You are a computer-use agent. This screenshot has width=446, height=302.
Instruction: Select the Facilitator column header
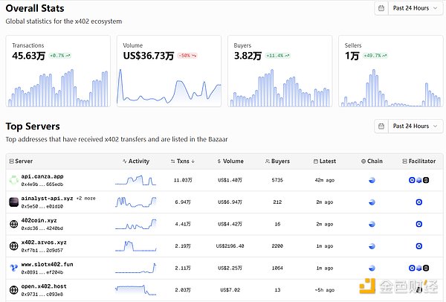[414, 161]
